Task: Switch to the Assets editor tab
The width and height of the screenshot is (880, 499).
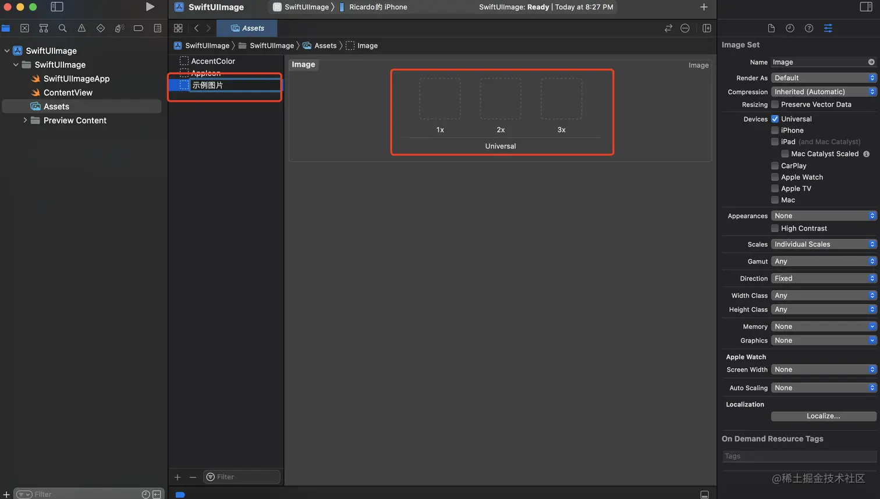Action: [x=247, y=28]
